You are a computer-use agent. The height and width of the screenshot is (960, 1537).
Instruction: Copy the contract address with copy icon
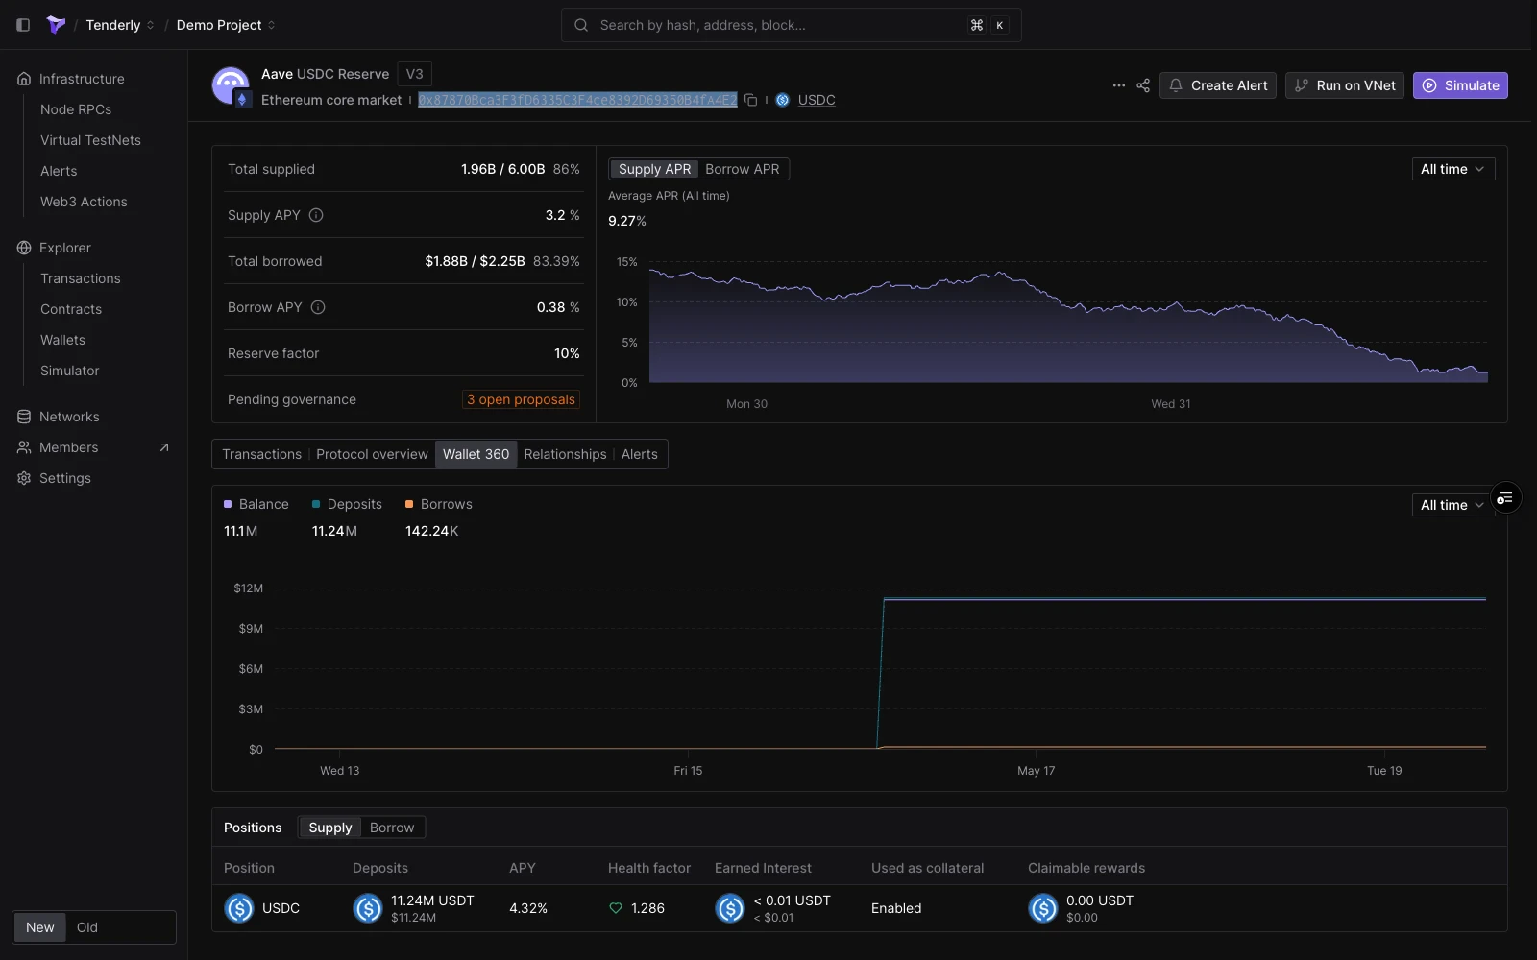[751, 100]
